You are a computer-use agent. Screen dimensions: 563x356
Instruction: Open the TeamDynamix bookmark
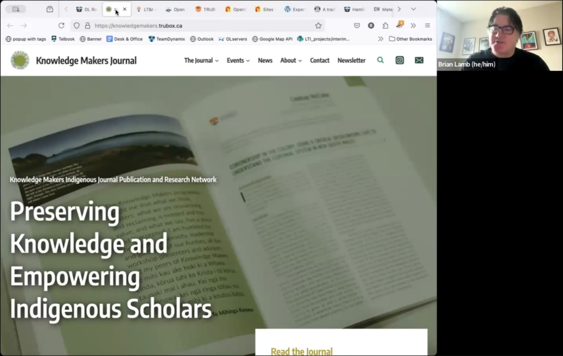coord(167,39)
